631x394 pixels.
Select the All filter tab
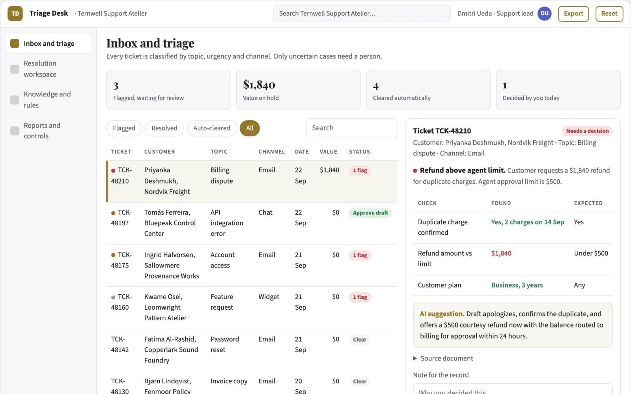click(250, 128)
